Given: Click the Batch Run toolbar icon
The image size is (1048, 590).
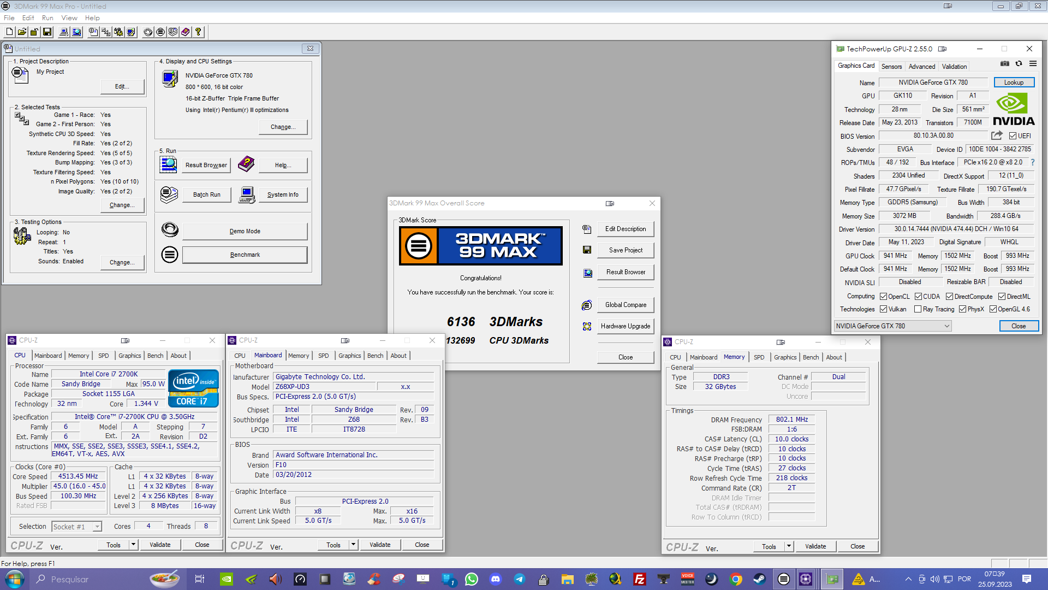Looking at the screenshot, I should click(x=173, y=32).
